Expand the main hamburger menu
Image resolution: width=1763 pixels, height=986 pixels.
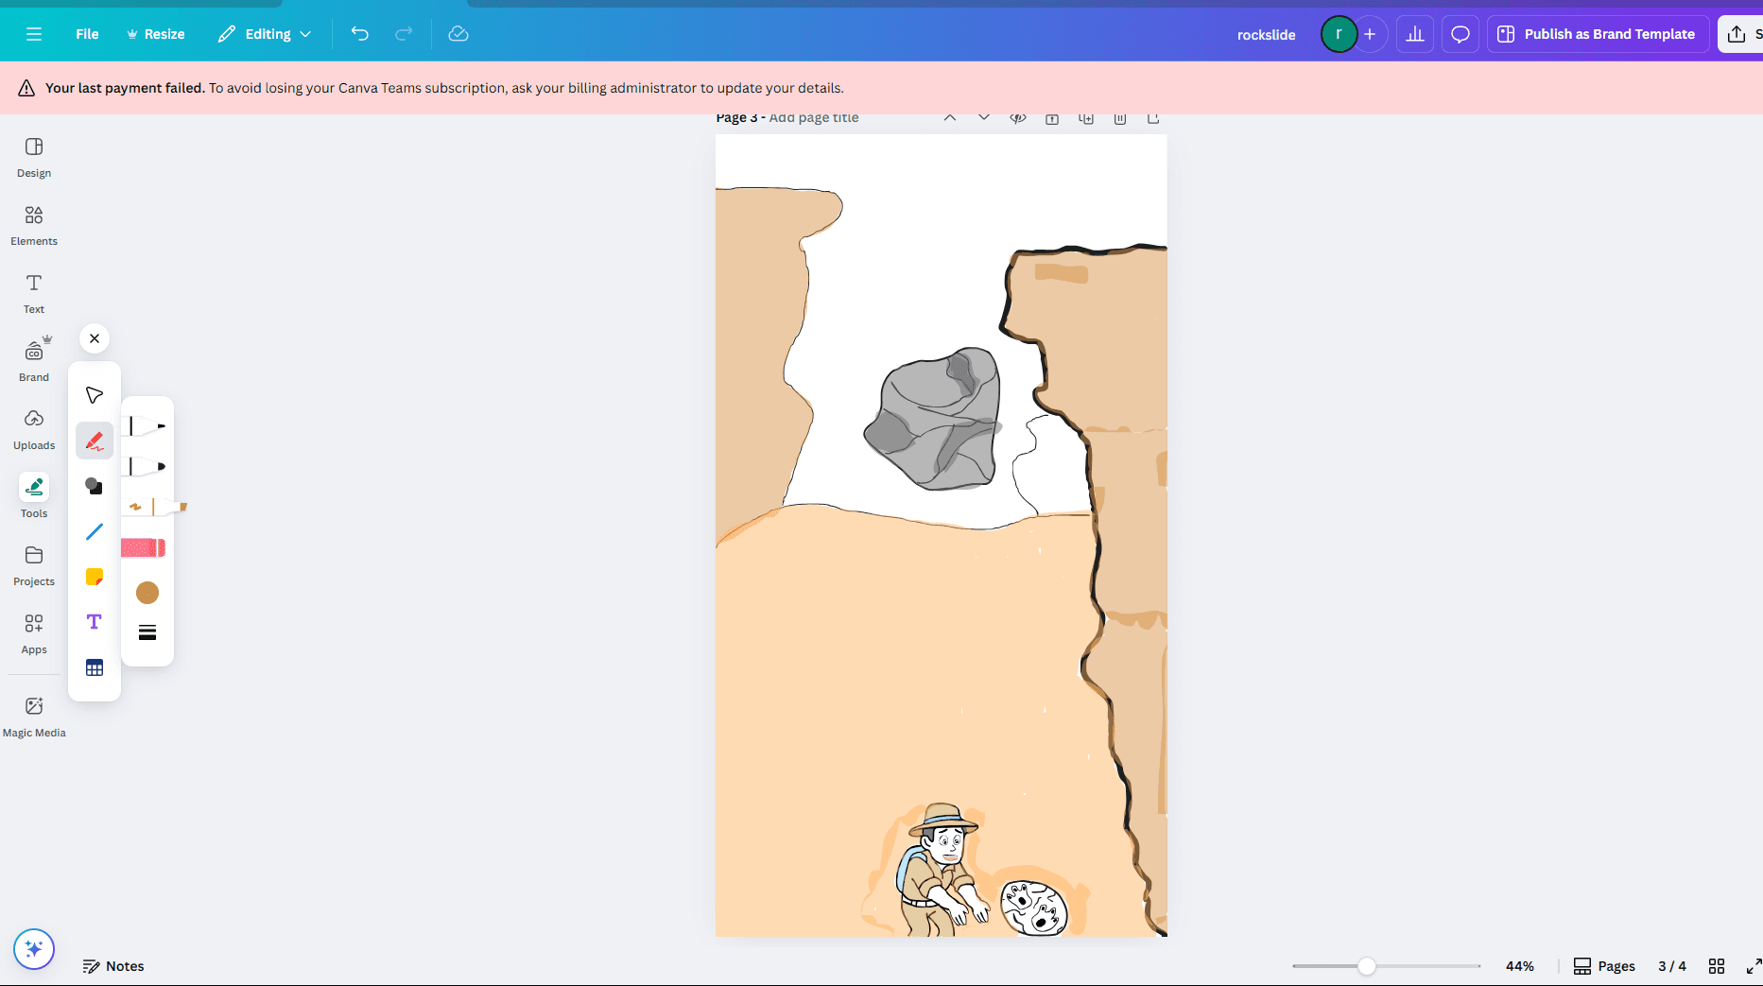34,34
